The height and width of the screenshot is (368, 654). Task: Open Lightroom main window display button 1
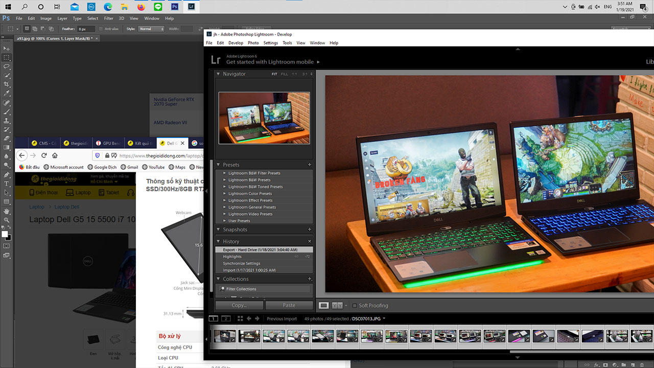214,318
